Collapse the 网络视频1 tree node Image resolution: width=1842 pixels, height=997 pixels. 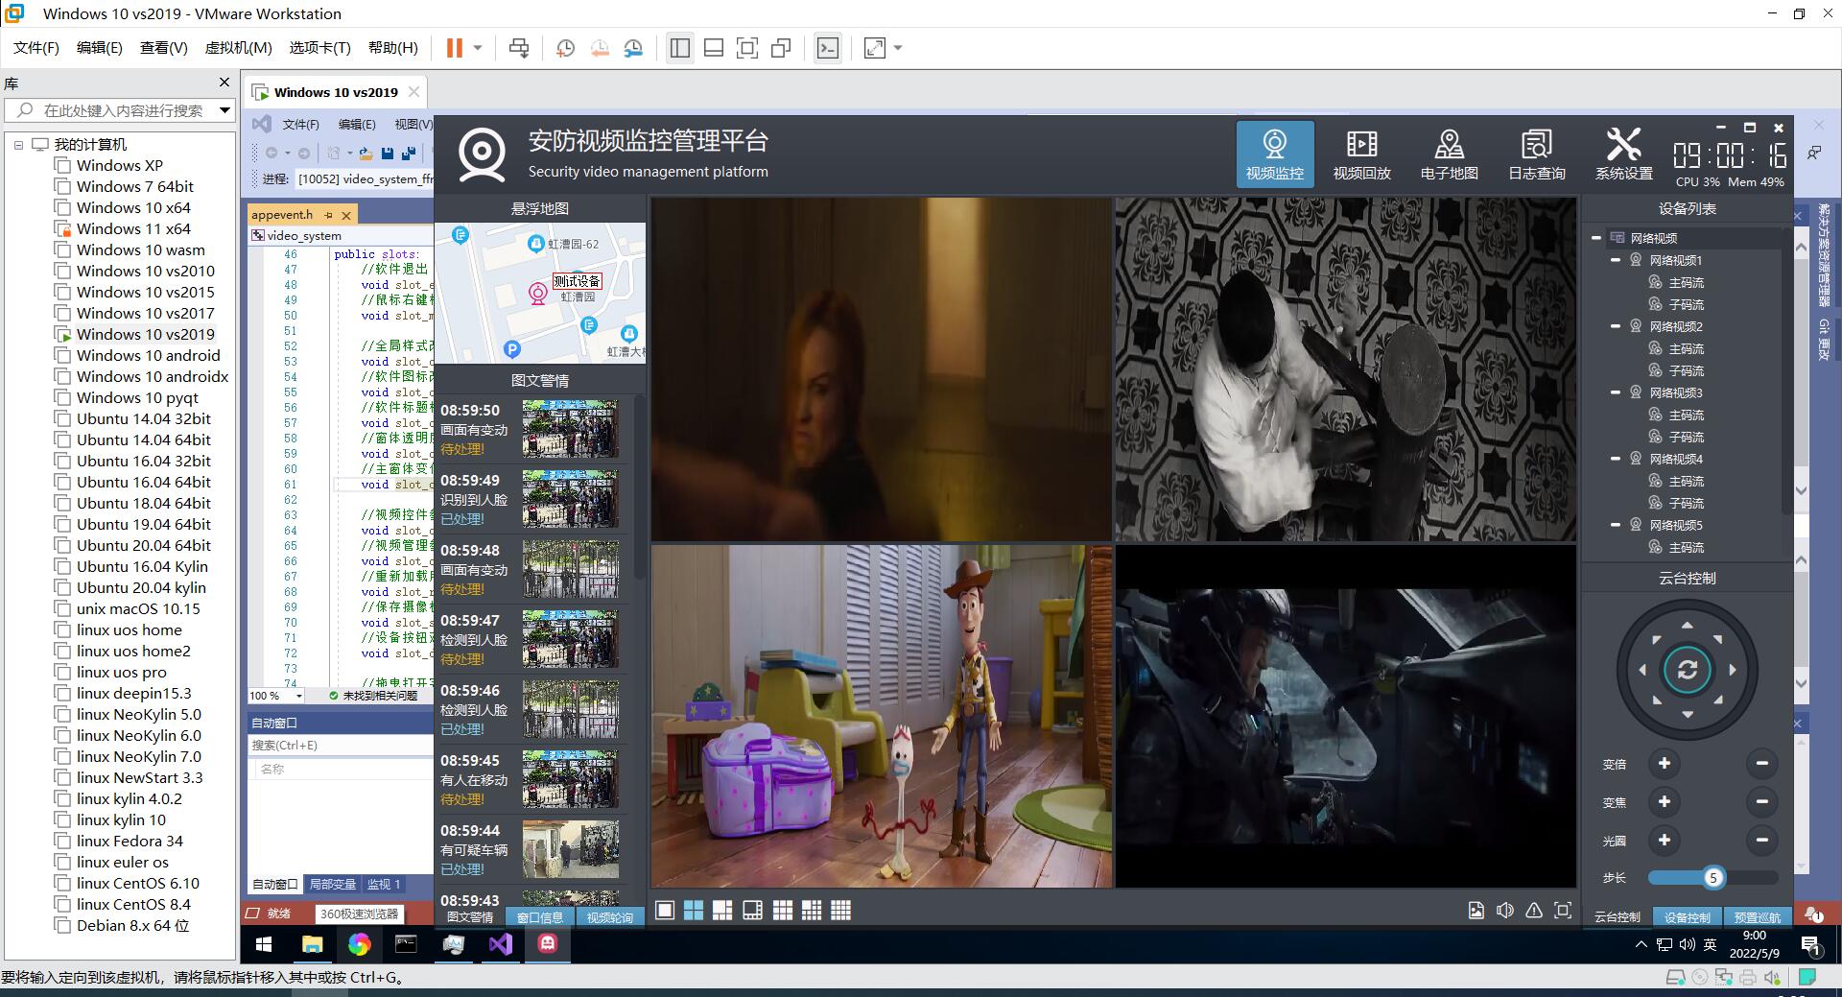(1616, 260)
